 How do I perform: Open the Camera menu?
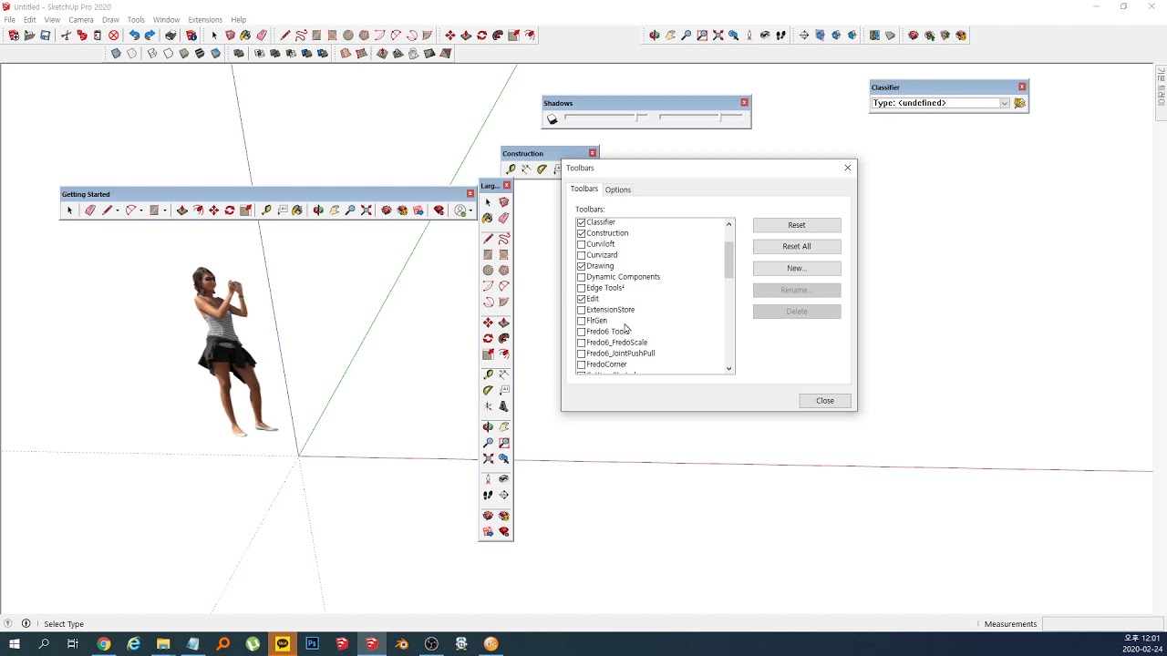click(80, 19)
